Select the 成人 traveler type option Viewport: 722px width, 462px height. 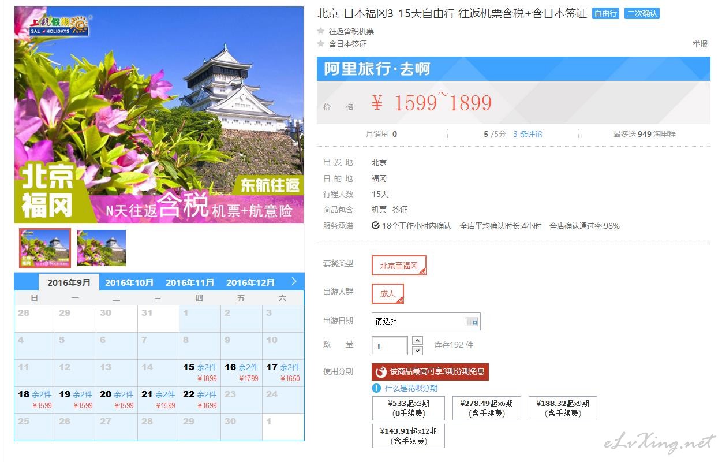click(x=388, y=294)
